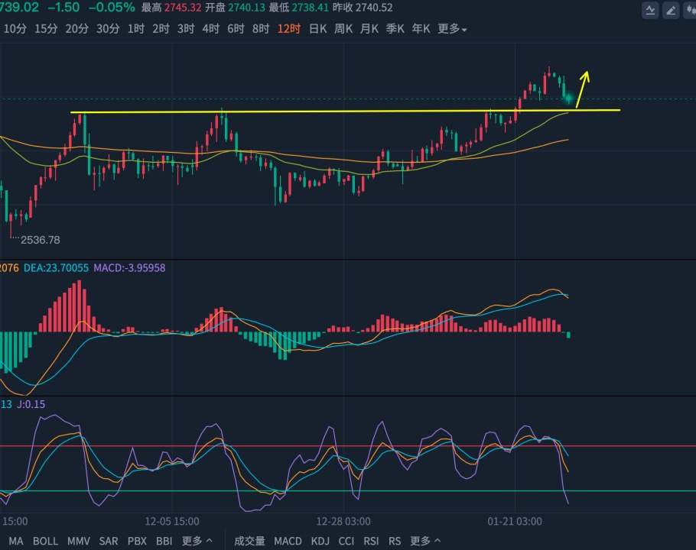Show 季K quarterly candles

click(x=395, y=29)
